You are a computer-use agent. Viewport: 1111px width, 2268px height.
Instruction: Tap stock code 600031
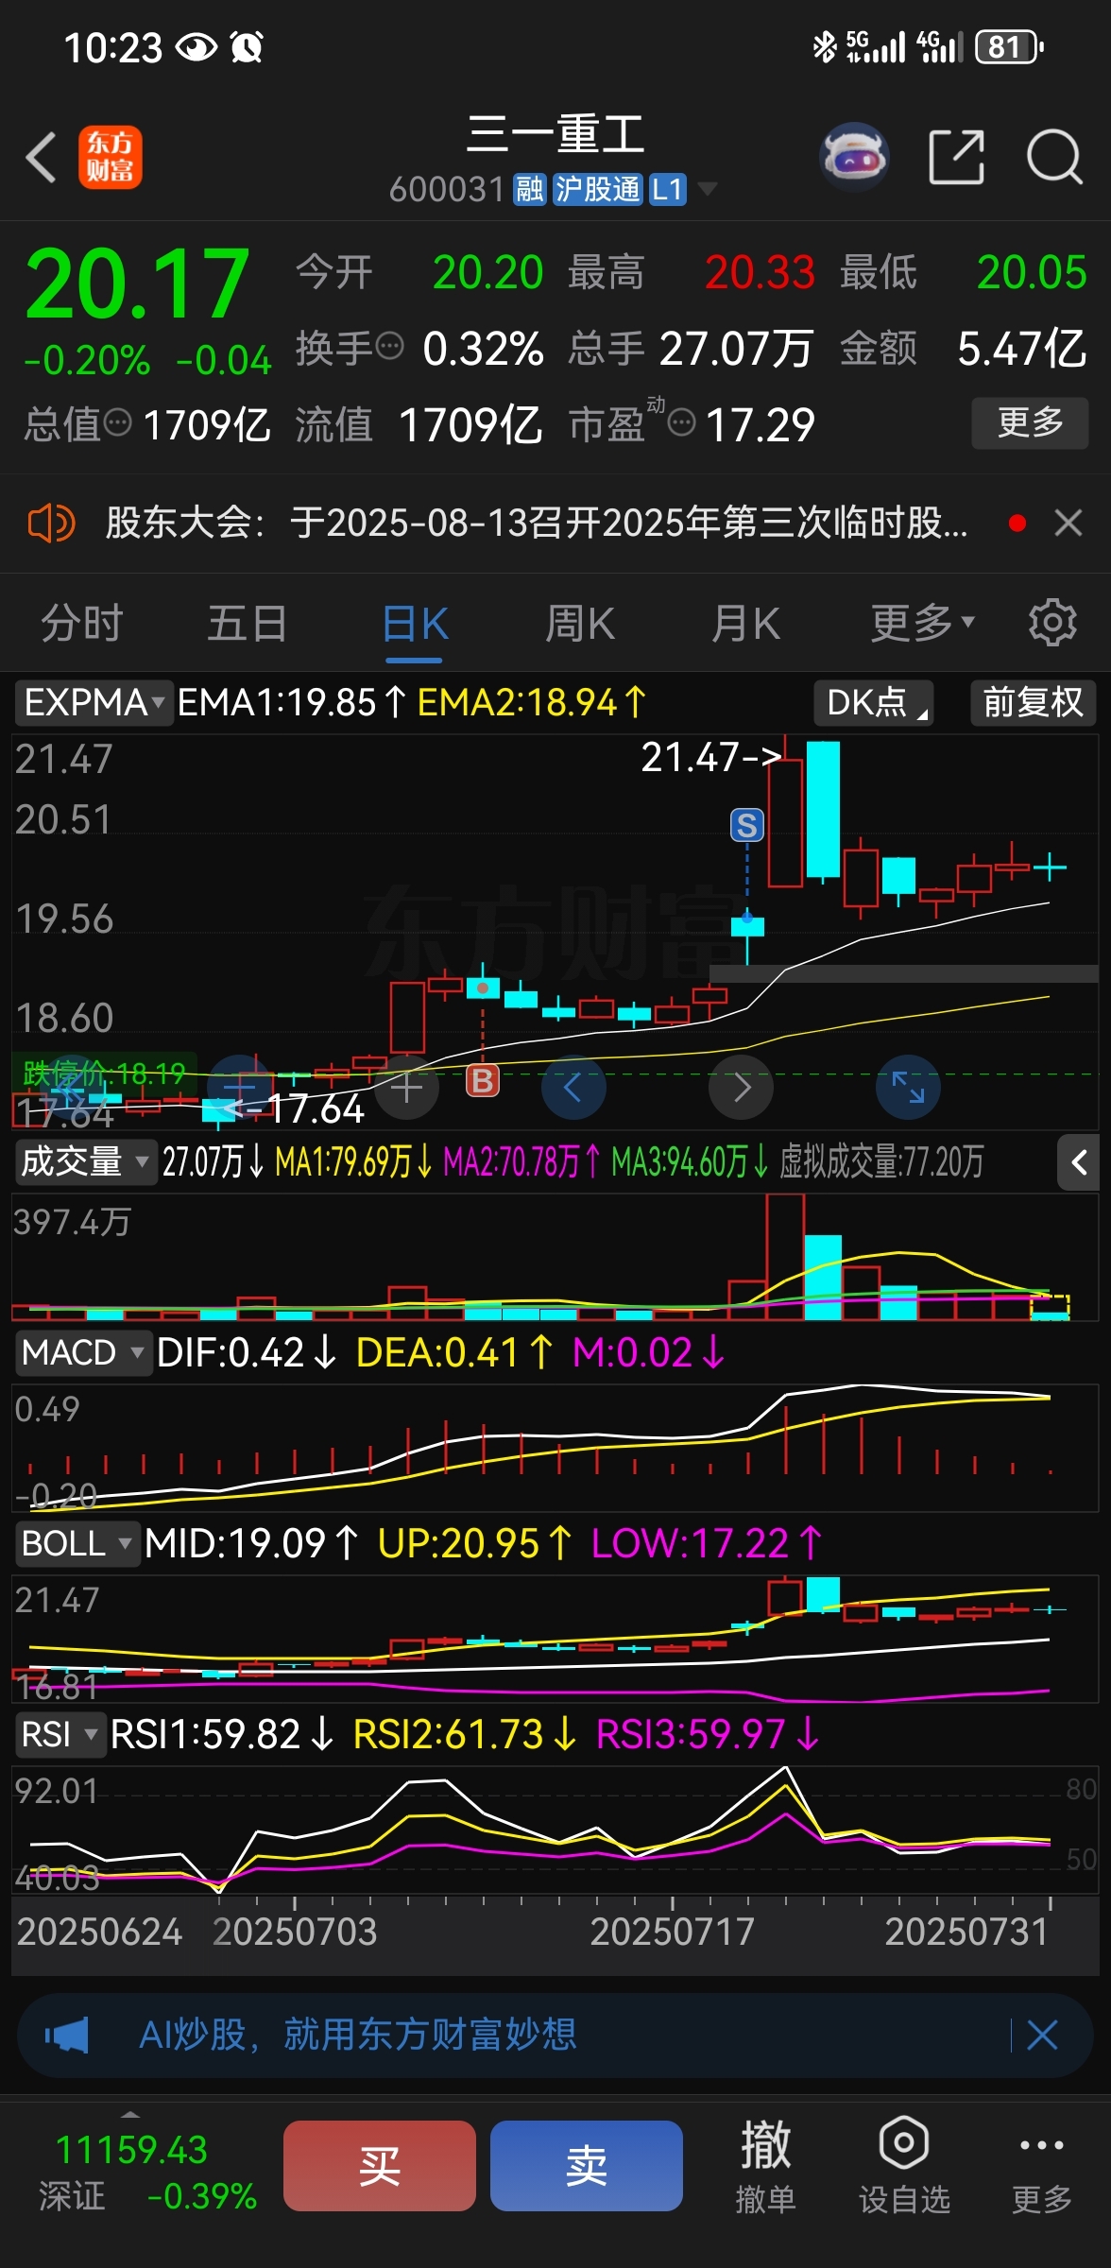point(447,190)
